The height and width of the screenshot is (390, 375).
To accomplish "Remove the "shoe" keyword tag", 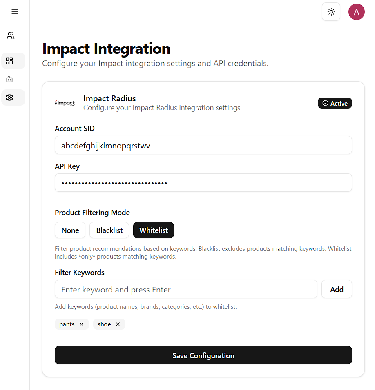I will [x=118, y=324].
